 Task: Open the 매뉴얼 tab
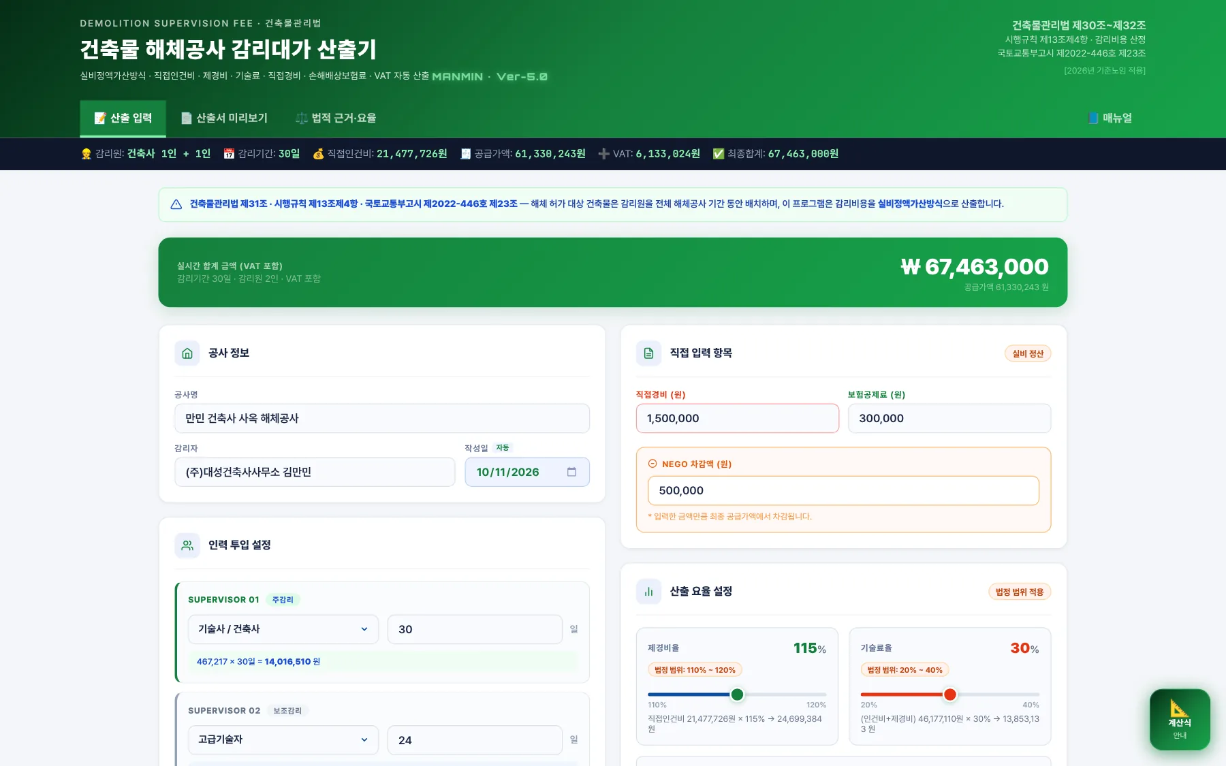[x=1110, y=118]
